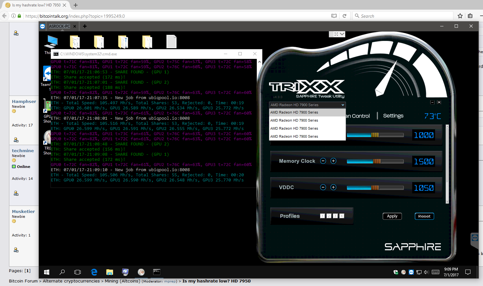Close the TRIXX utility window
The height and width of the screenshot is (286, 483).
click(x=439, y=102)
